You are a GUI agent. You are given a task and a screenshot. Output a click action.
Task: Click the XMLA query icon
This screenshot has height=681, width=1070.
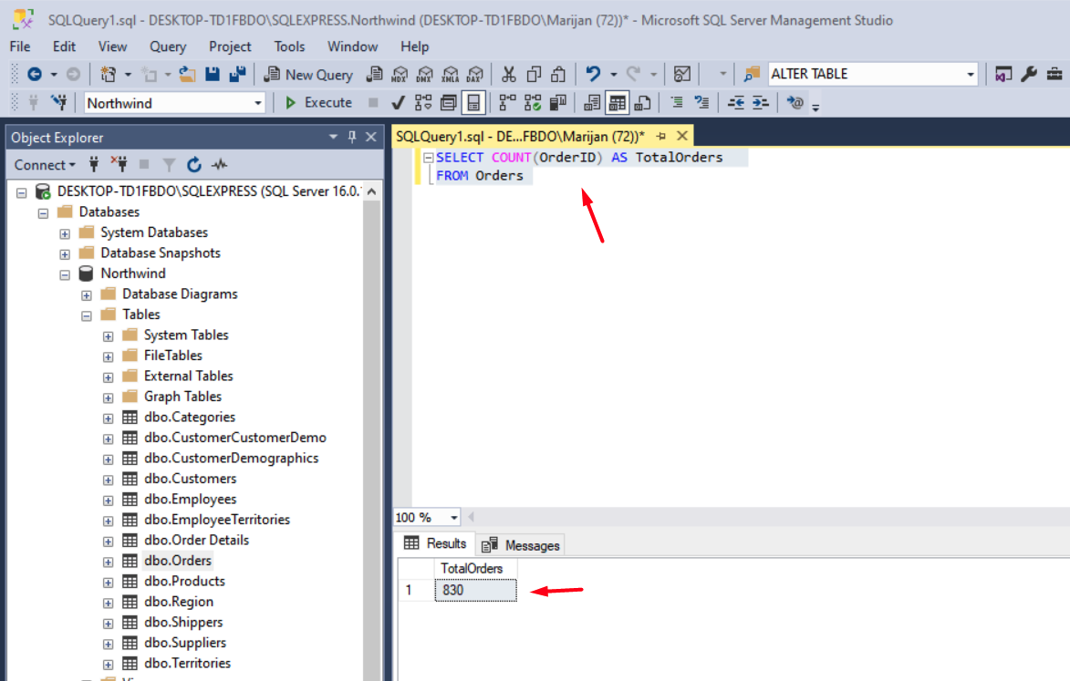coord(450,75)
